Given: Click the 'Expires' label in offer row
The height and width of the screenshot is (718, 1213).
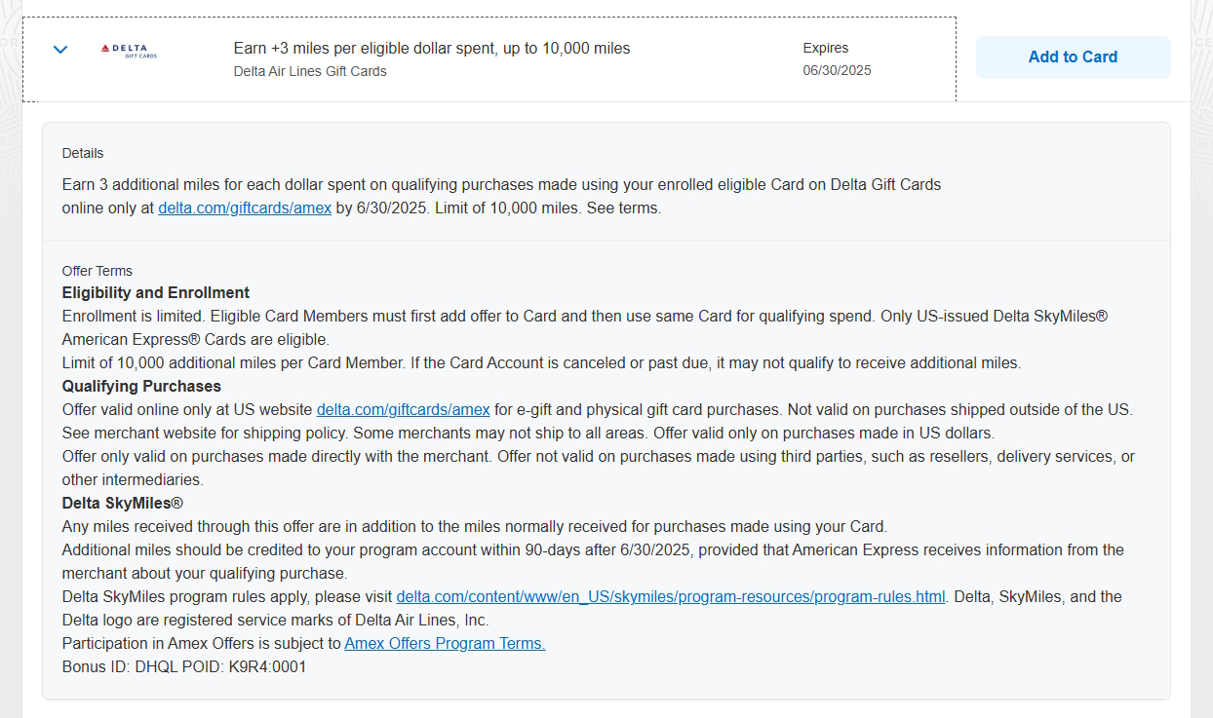Looking at the screenshot, I should pos(826,48).
